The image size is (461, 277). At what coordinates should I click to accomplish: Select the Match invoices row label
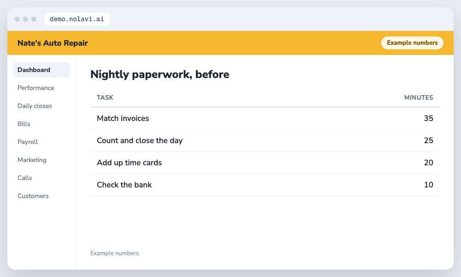123,118
